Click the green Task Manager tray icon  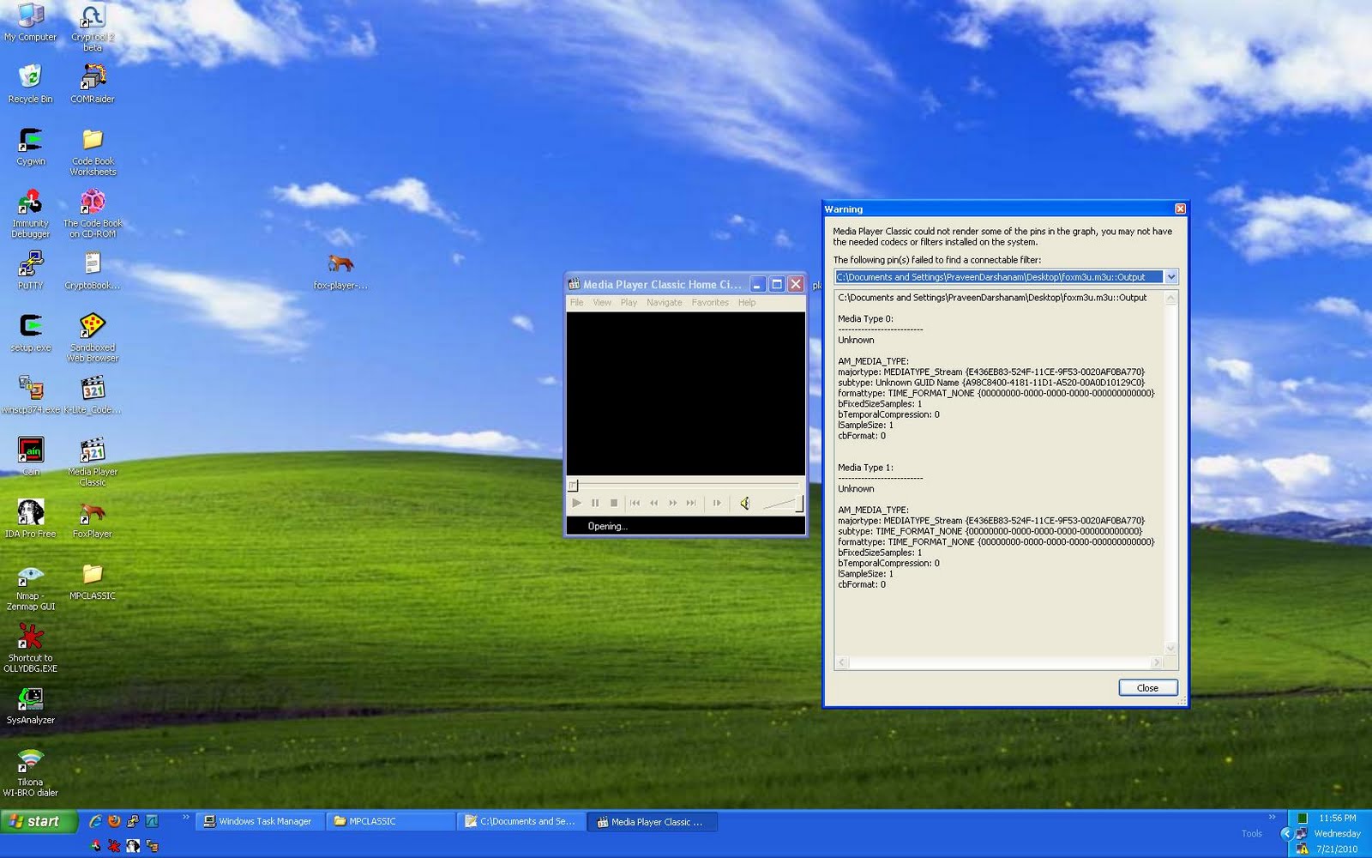1302,819
